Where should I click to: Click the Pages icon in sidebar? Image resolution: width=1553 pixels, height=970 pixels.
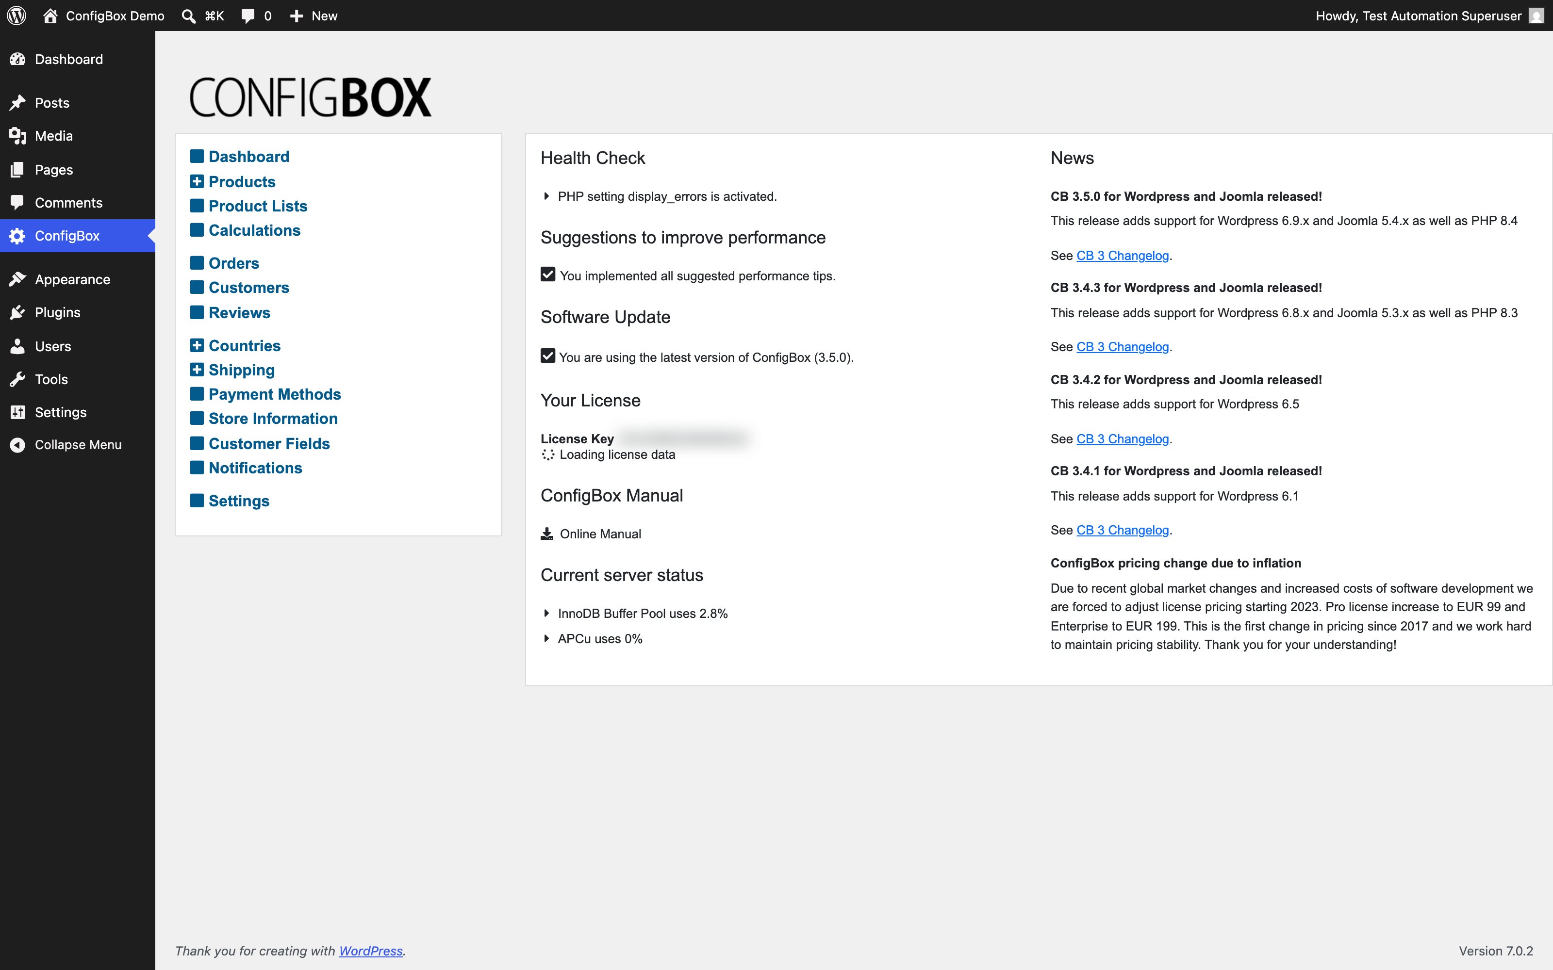pyautogui.click(x=17, y=169)
